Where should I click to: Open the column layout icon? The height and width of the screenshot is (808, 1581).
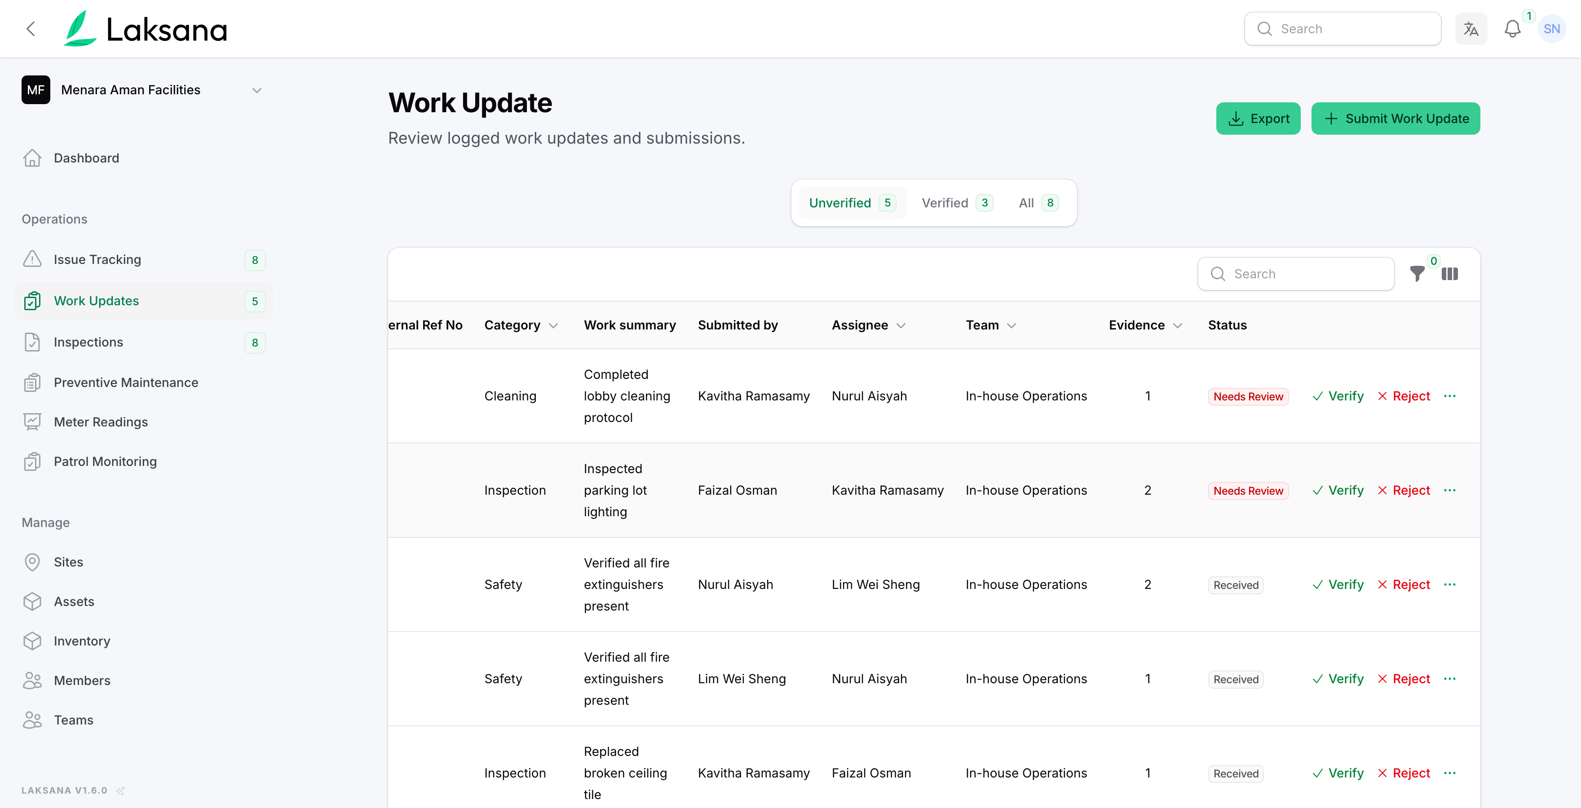pyautogui.click(x=1450, y=274)
